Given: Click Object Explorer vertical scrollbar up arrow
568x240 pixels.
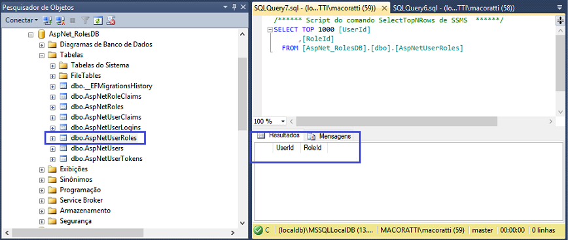Looking at the screenshot, I should coord(242,33).
